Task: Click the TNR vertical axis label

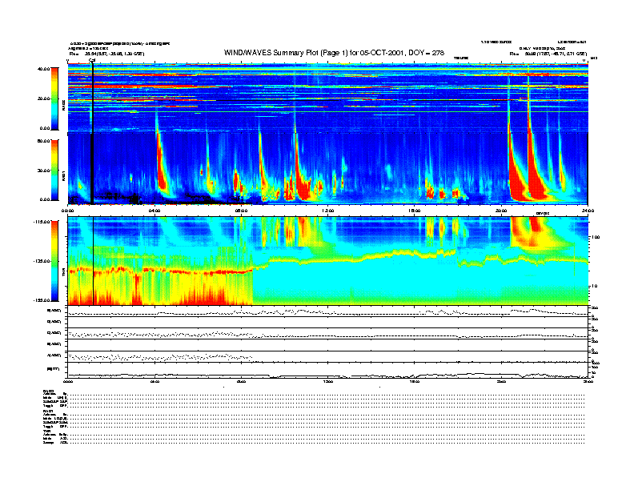Action: (63, 274)
